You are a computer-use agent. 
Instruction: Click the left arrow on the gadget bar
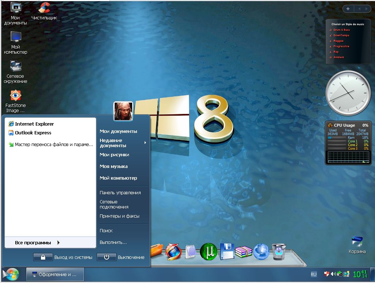tap(359, 9)
